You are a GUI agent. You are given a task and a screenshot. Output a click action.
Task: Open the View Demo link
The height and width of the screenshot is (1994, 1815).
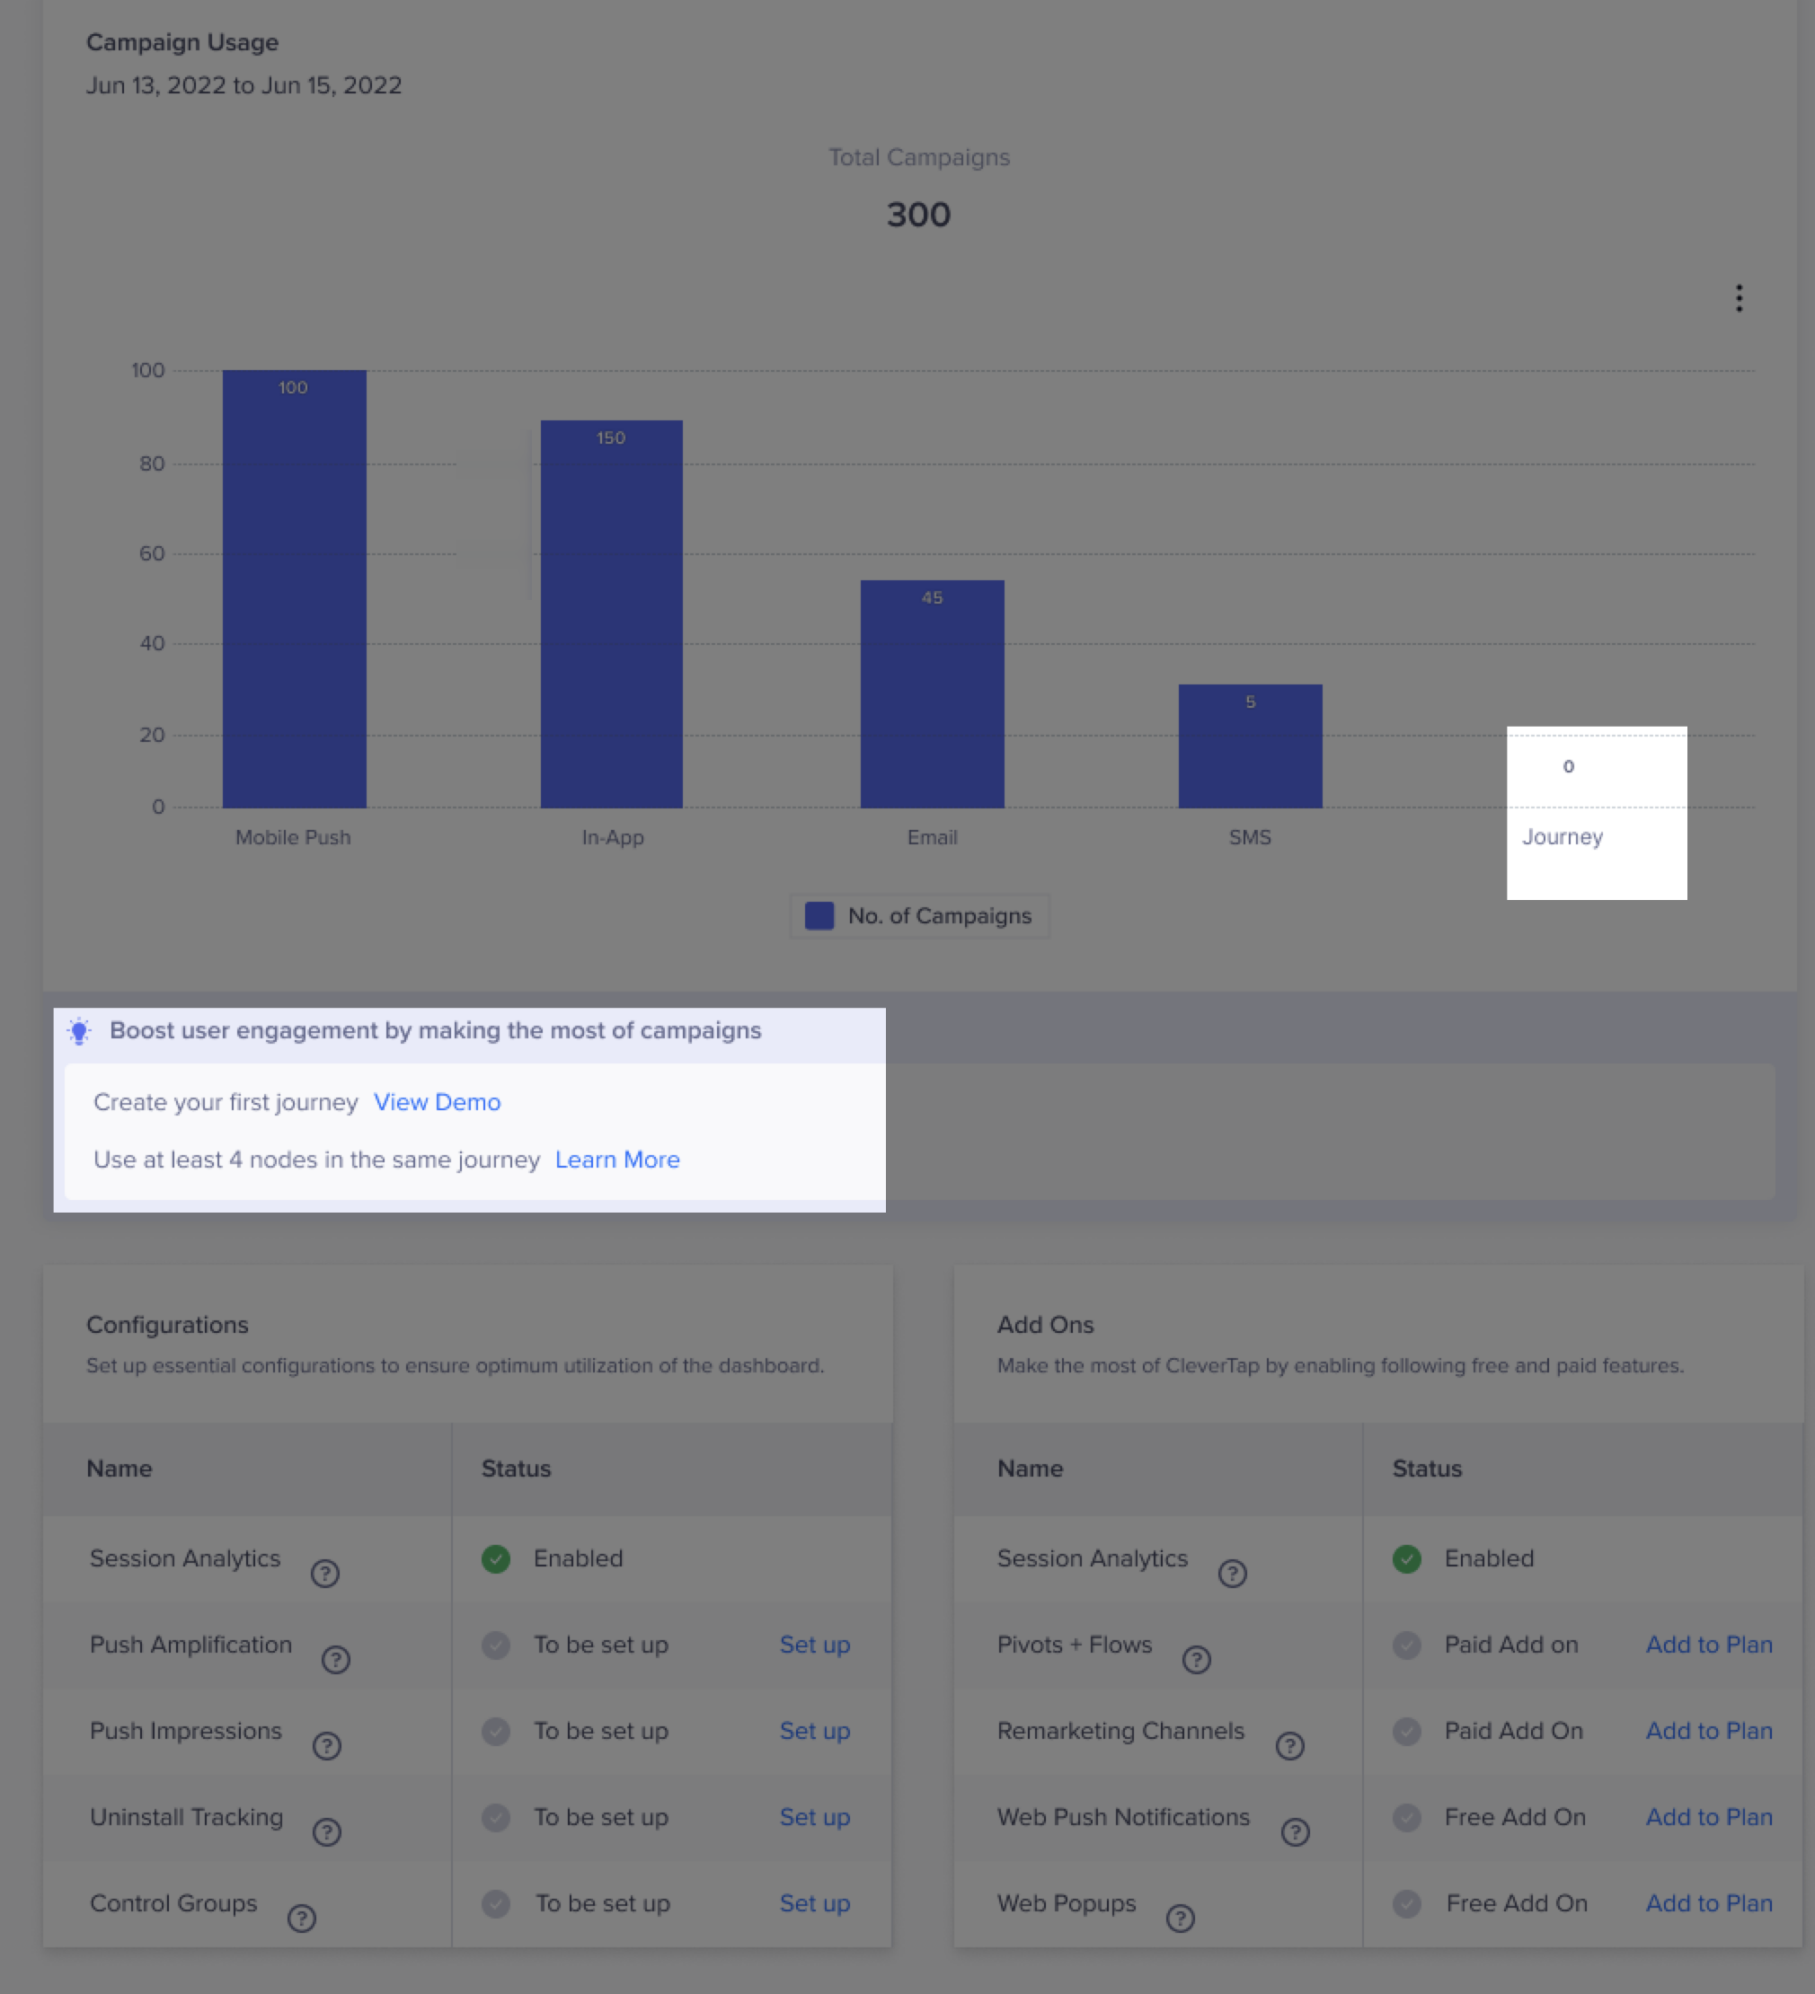437,1102
